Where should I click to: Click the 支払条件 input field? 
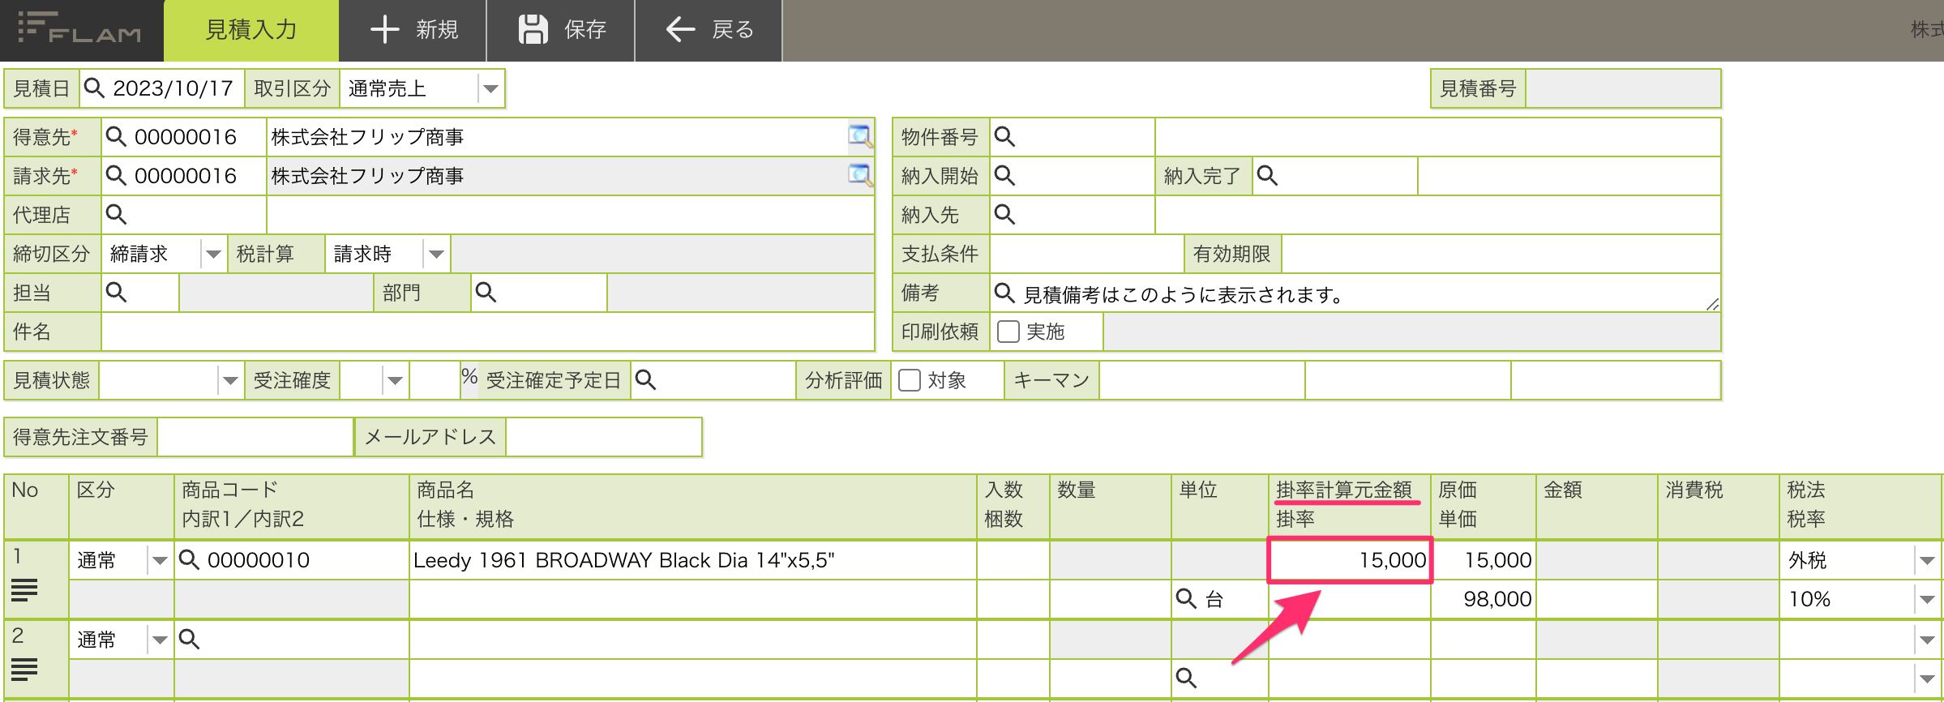tap(1087, 254)
